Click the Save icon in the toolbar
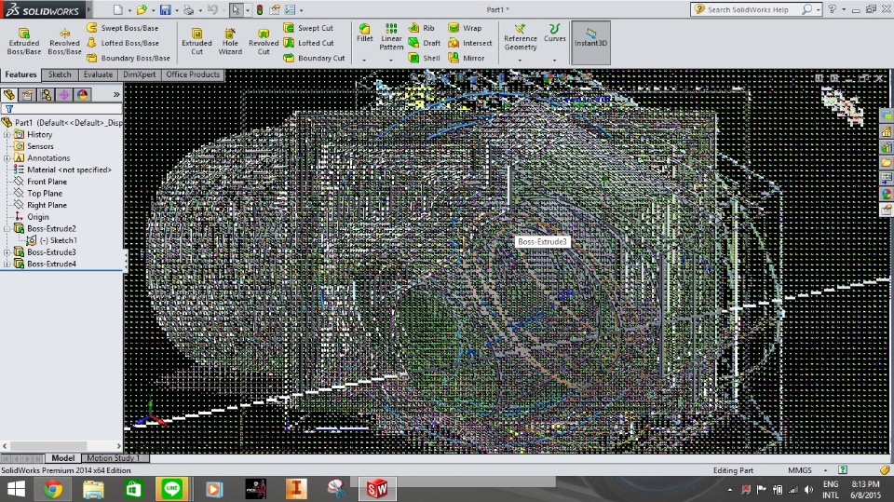Image resolution: width=894 pixels, height=502 pixels. tap(165, 9)
